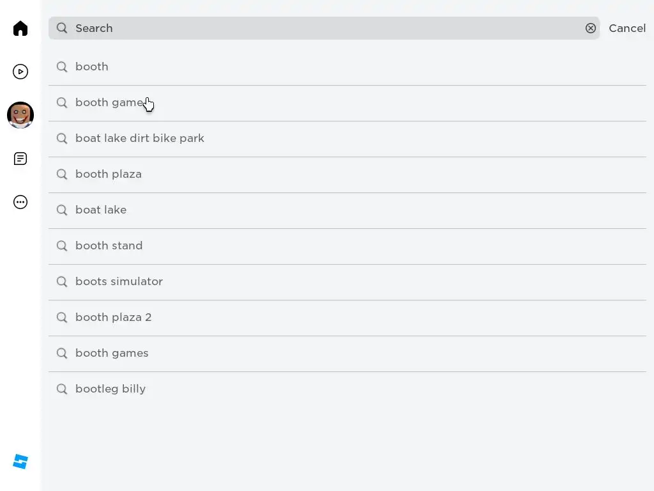Select the 'bootleg billy' suggestion
654x491 pixels.
[x=110, y=389]
